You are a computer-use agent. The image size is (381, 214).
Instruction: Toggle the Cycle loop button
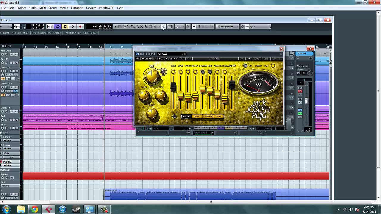[x=58, y=26]
